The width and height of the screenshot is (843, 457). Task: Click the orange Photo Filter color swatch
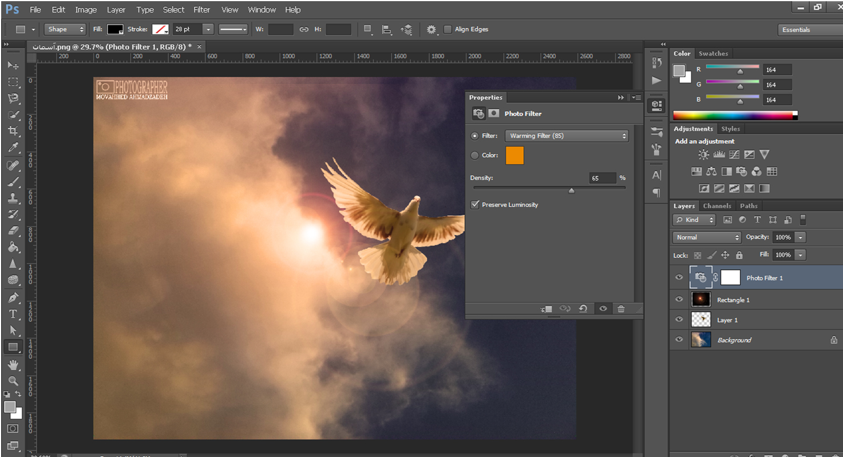(514, 155)
